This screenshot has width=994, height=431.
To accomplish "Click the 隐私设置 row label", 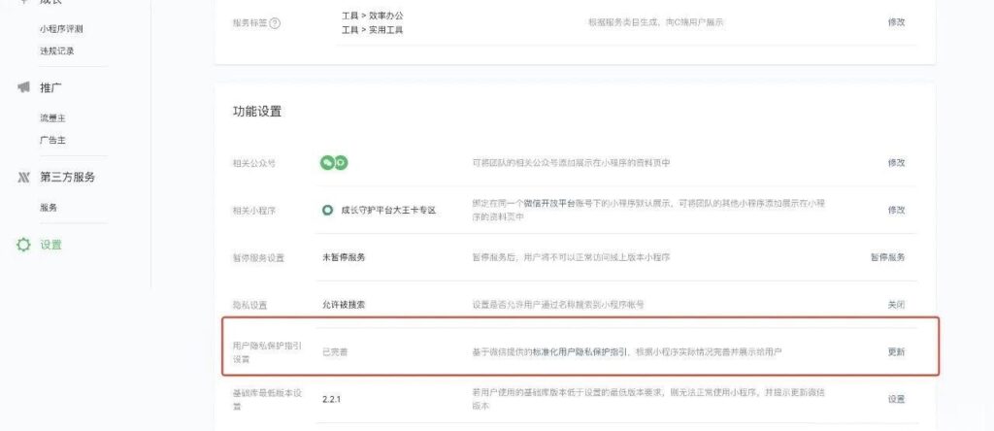I will (249, 306).
